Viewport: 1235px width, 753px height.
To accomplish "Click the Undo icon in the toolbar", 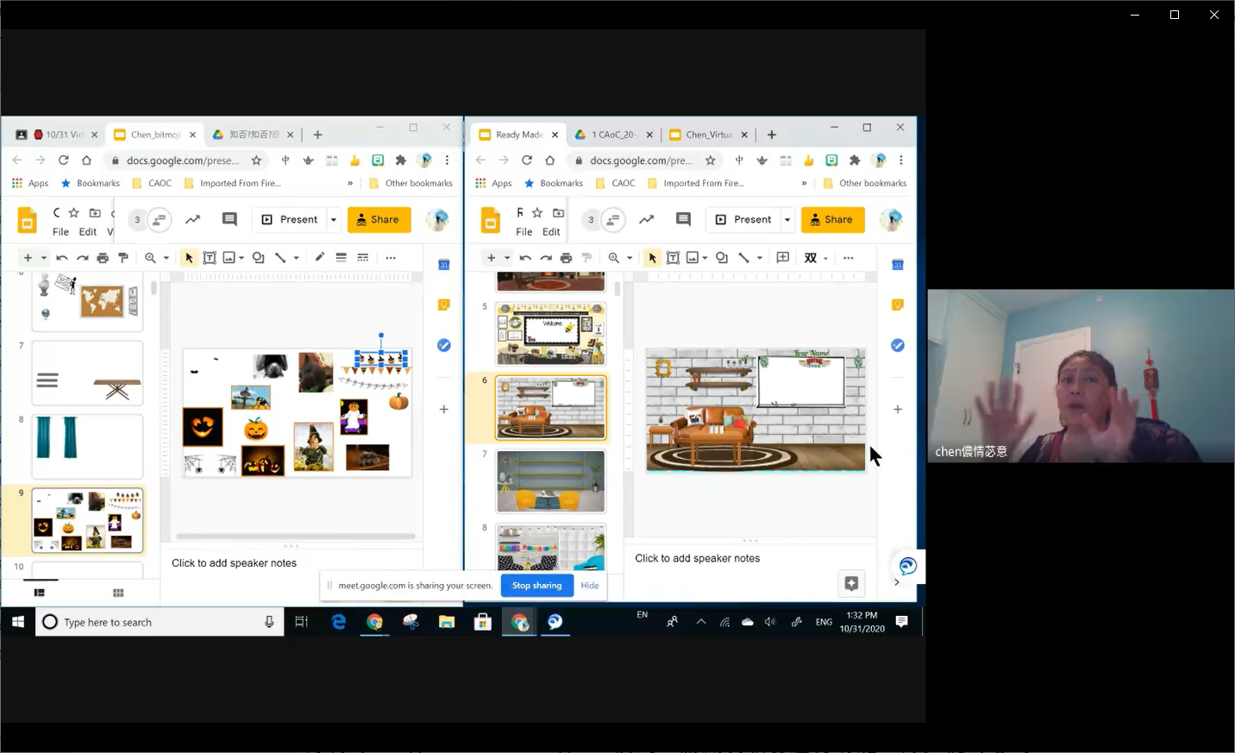I will (x=60, y=257).
